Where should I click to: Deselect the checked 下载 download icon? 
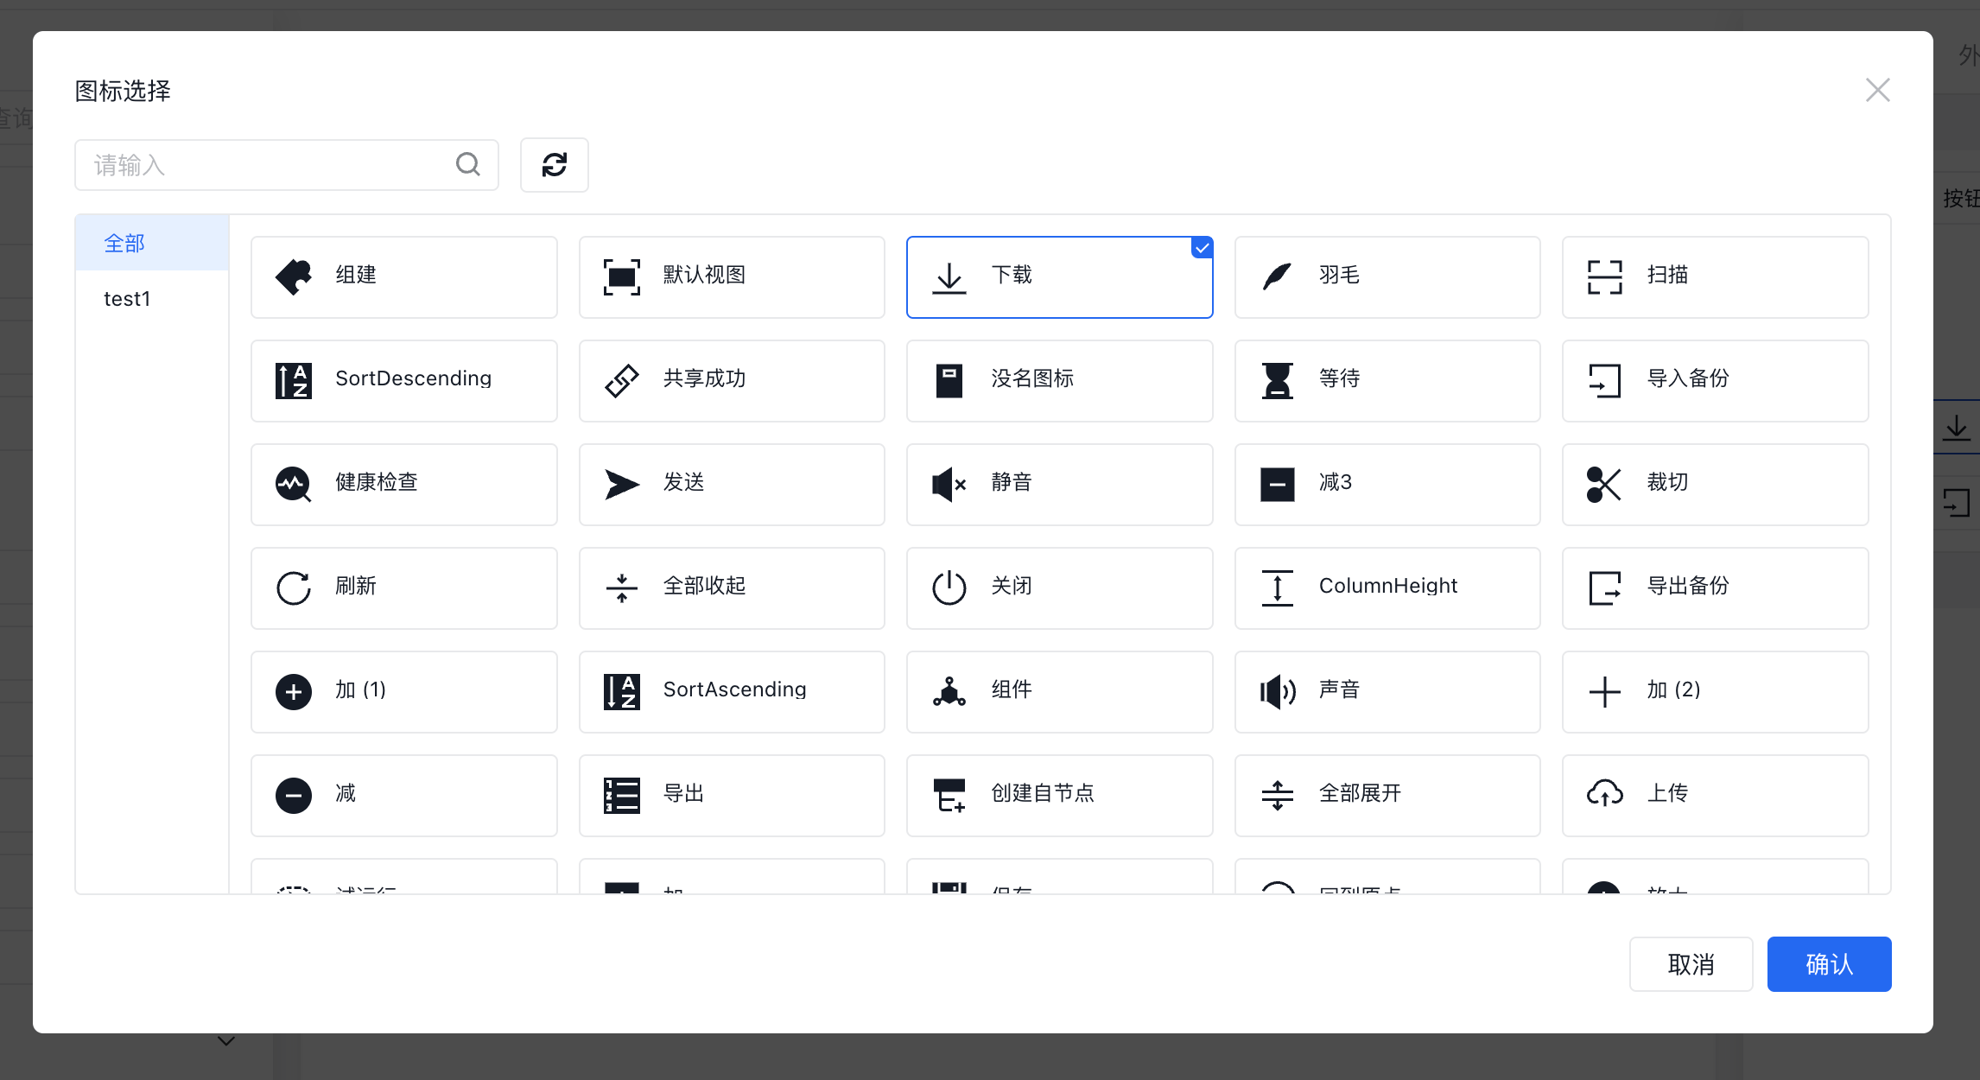[1059, 277]
